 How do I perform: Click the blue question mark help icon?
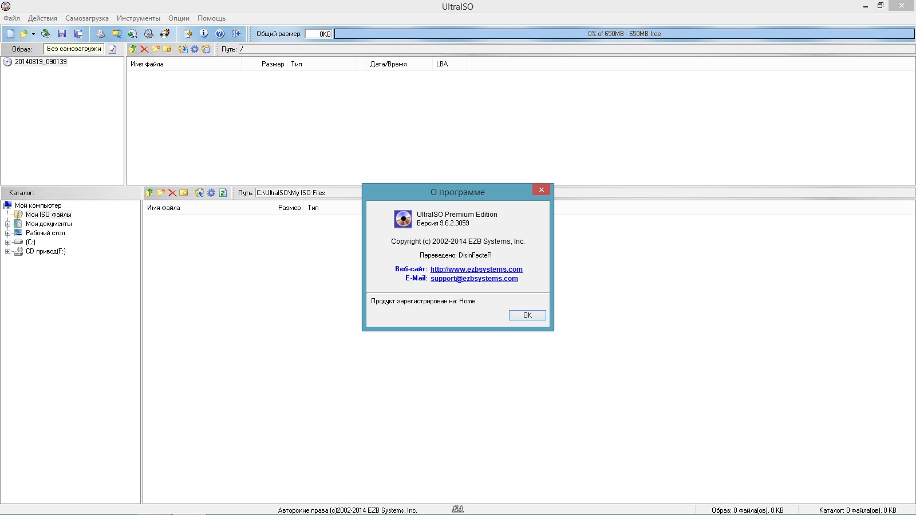(x=220, y=34)
